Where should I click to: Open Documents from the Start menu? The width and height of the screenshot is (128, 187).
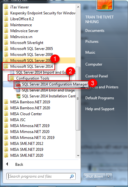95,31
